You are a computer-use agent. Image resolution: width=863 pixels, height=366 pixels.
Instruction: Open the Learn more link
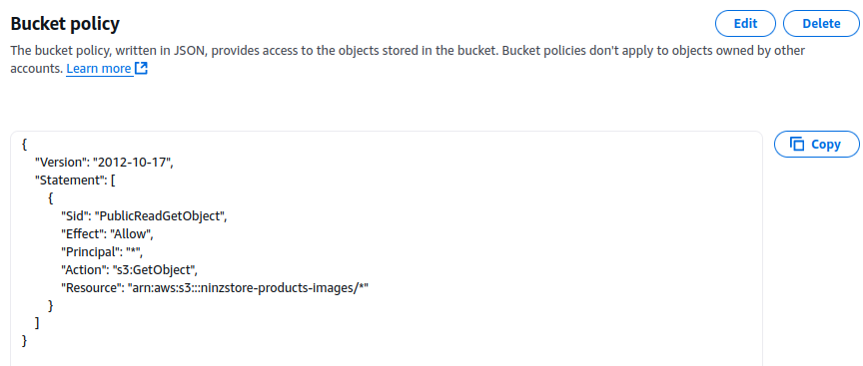point(99,69)
